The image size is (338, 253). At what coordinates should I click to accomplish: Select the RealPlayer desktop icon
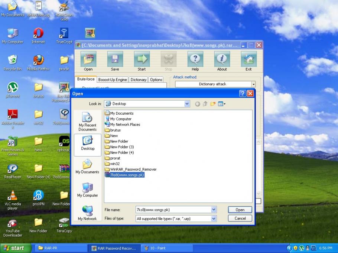(x=13, y=171)
